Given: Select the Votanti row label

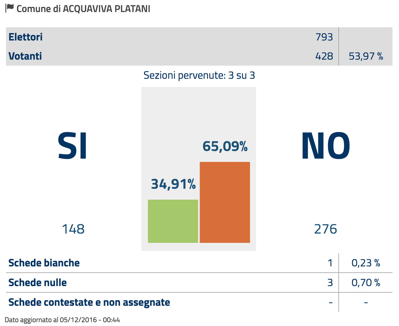Looking at the screenshot, I should tap(25, 56).
